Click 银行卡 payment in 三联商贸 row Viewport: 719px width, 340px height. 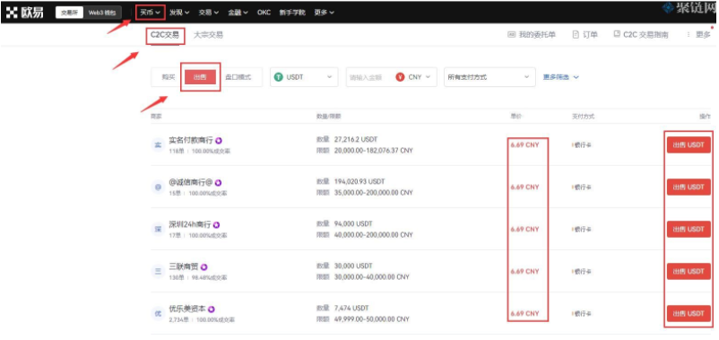[582, 272]
